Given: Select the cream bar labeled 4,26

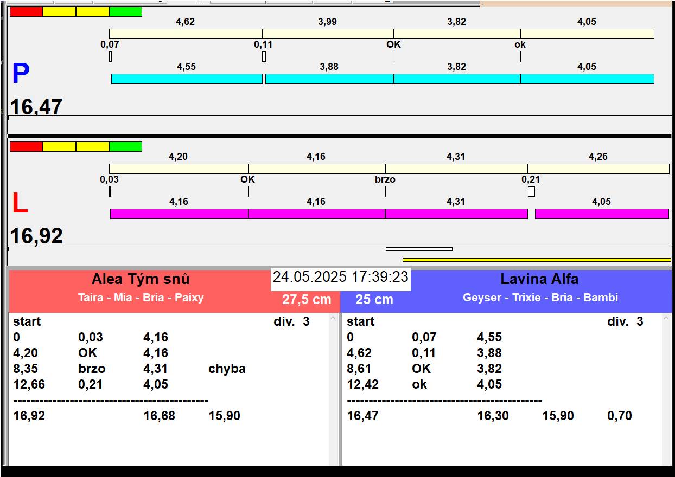Looking at the screenshot, I should (x=598, y=169).
